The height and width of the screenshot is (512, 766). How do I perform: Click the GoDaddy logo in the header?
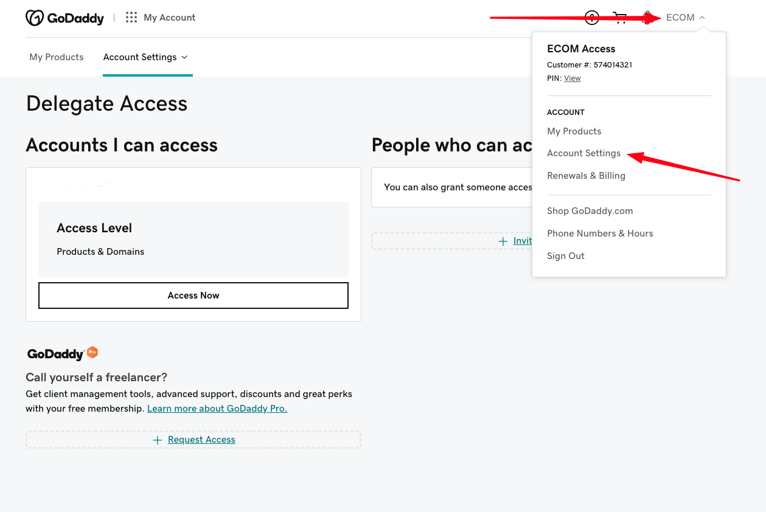pos(64,18)
